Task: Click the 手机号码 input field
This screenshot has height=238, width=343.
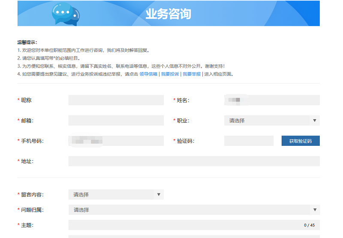Action: (116, 141)
